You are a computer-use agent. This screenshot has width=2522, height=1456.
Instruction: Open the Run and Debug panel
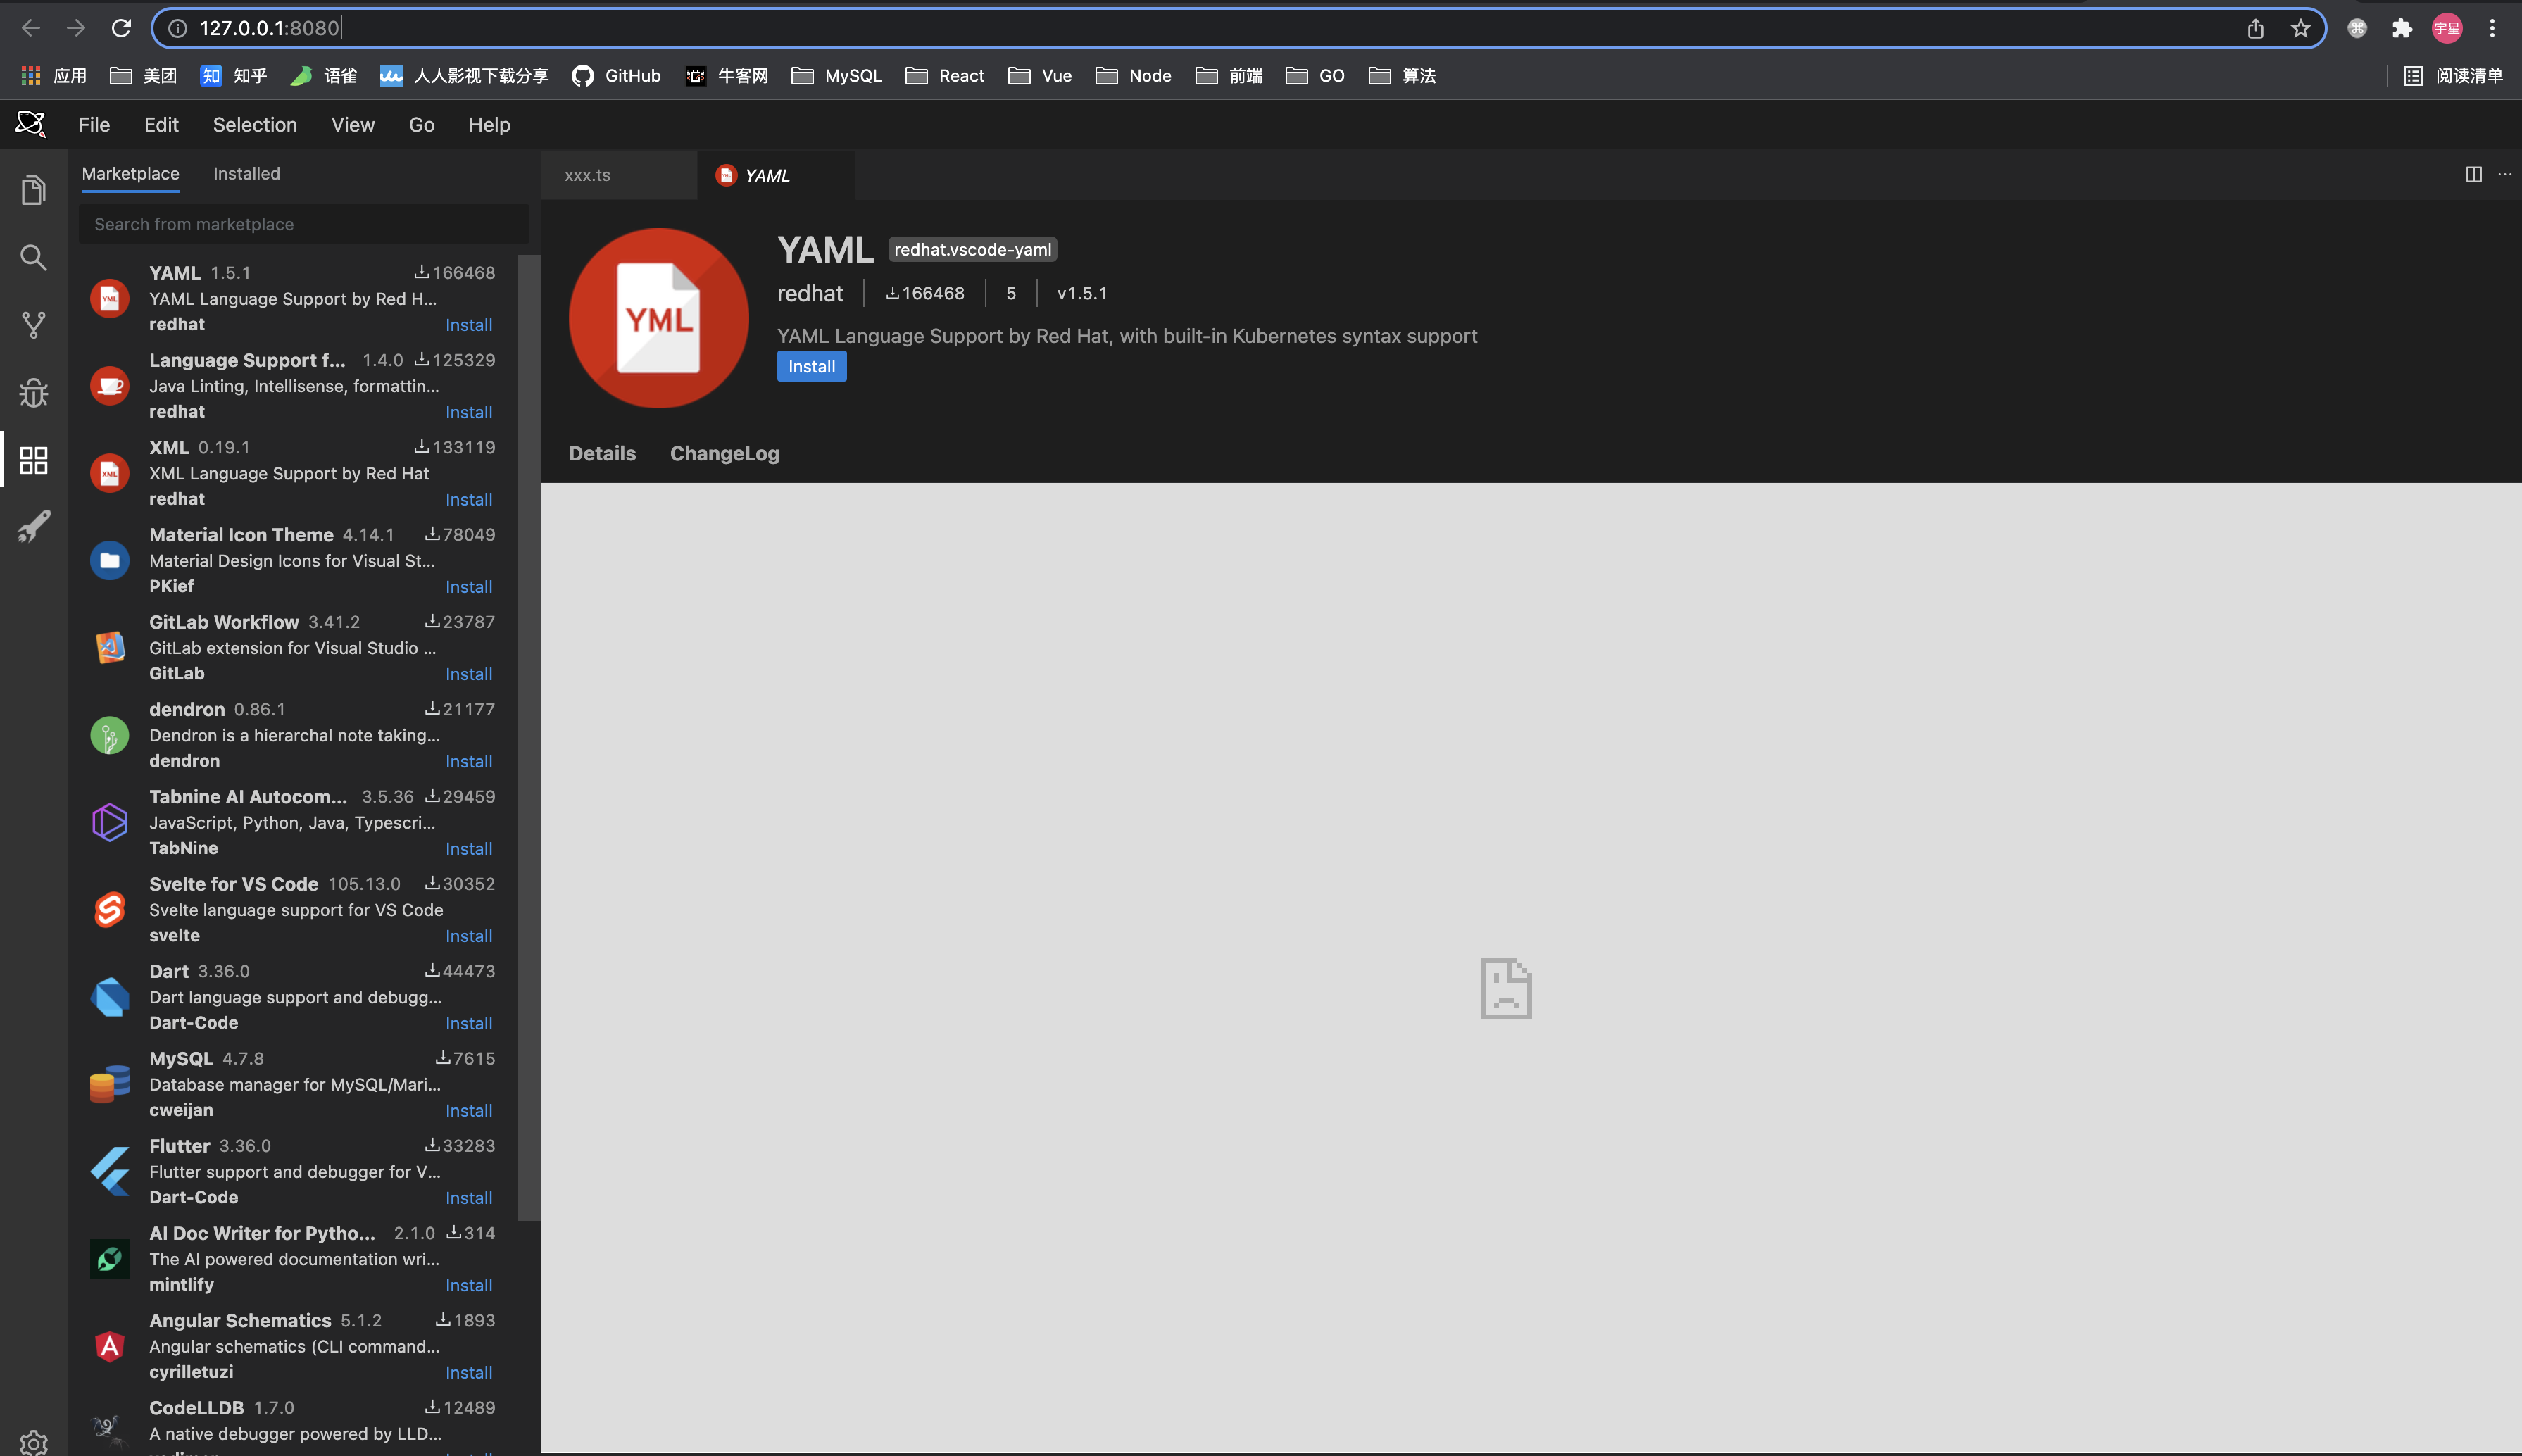pyautogui.click(x=33, y=393)
